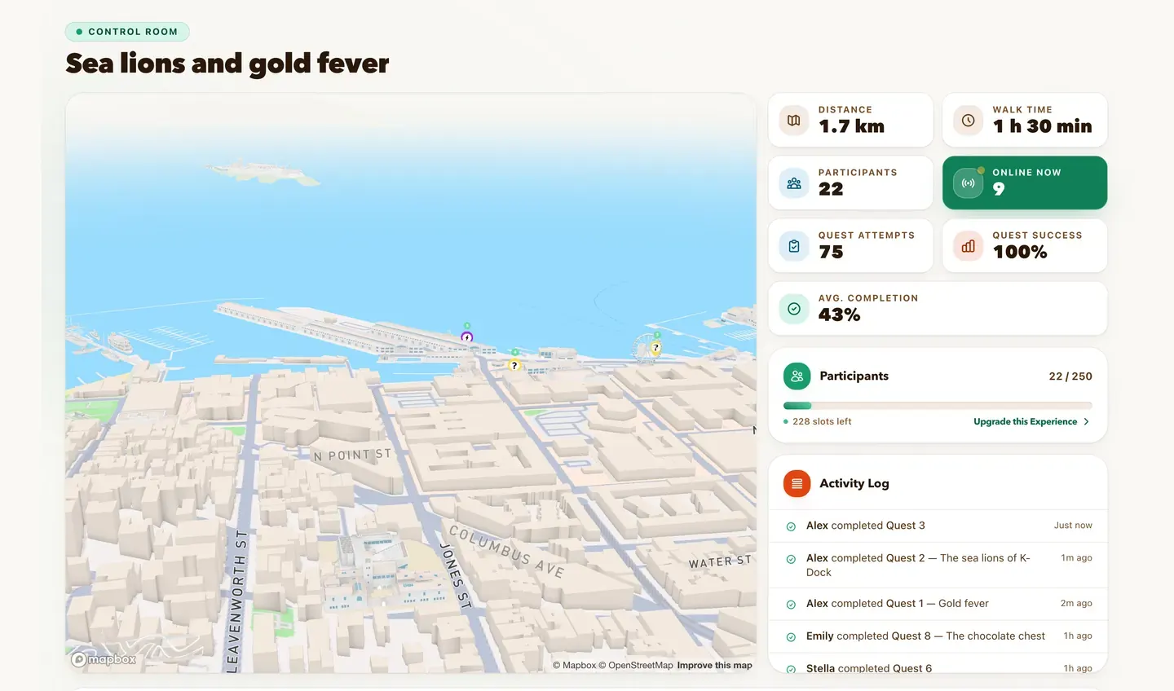Click the 1 h 30 min walk time value
Image resolution: width=1174 pixels, height=691 pixels.
(x=1042, y=126)
